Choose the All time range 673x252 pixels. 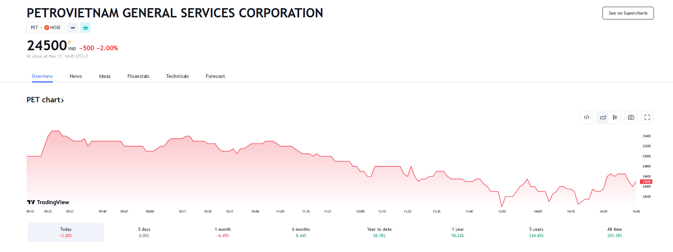615,232
